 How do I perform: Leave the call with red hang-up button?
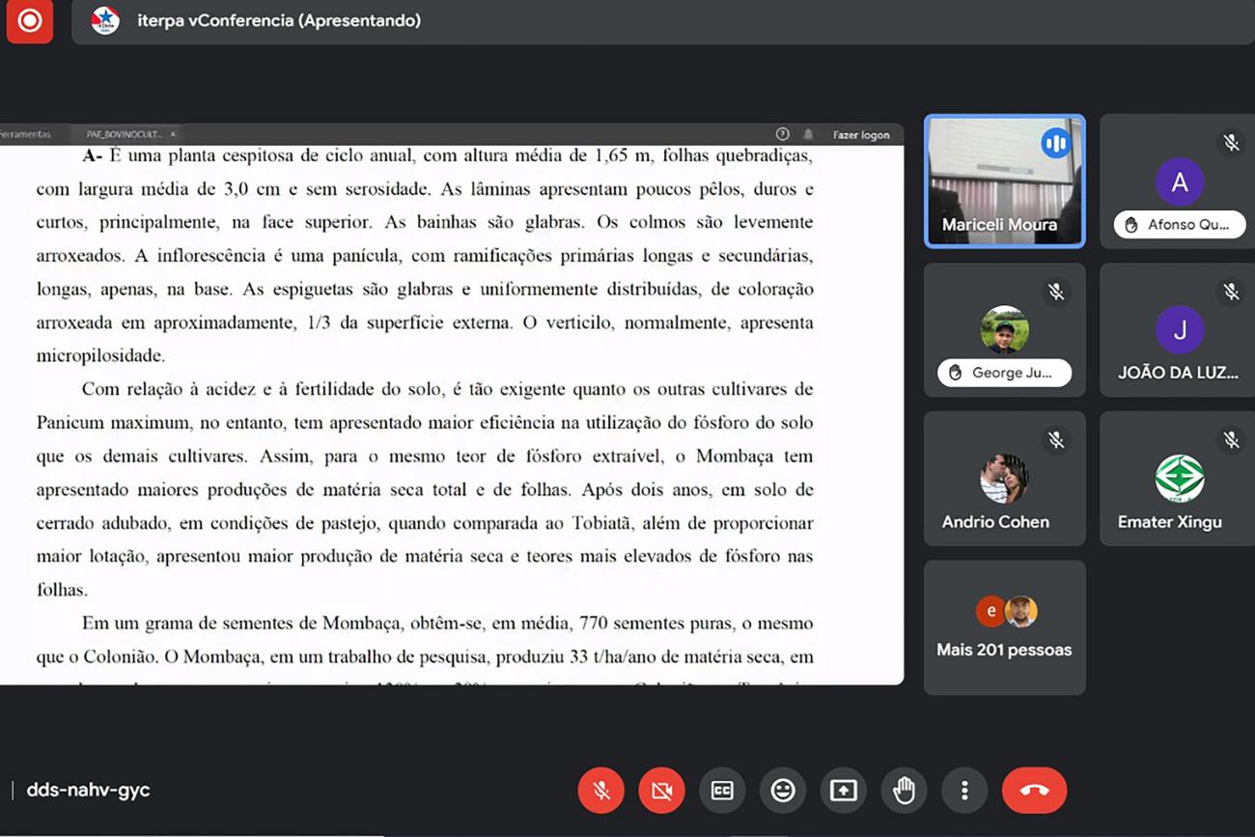pos(1034,790)
